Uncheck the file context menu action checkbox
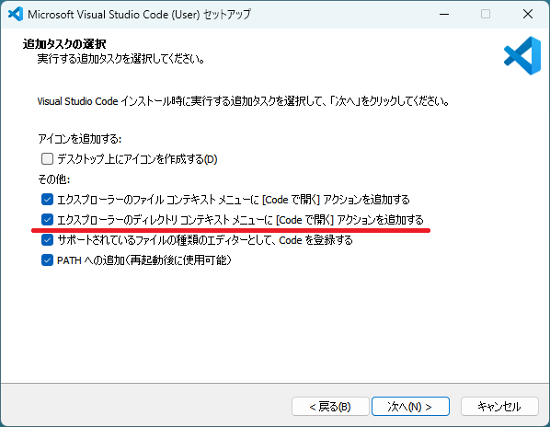Viewport: 550px width, 427px height. click(x=47, y=200)
